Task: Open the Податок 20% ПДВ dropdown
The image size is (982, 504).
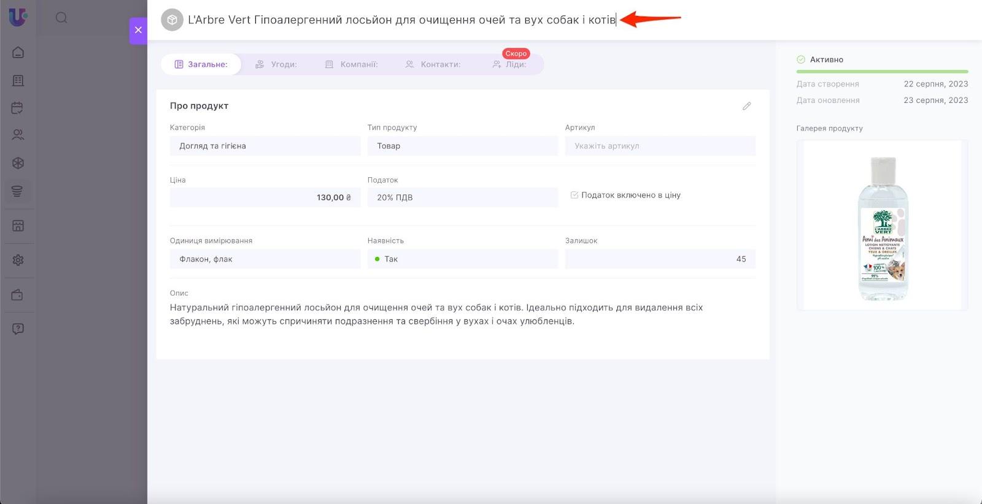Action: 463,197
